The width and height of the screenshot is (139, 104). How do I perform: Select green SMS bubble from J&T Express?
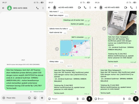(25, 79)
